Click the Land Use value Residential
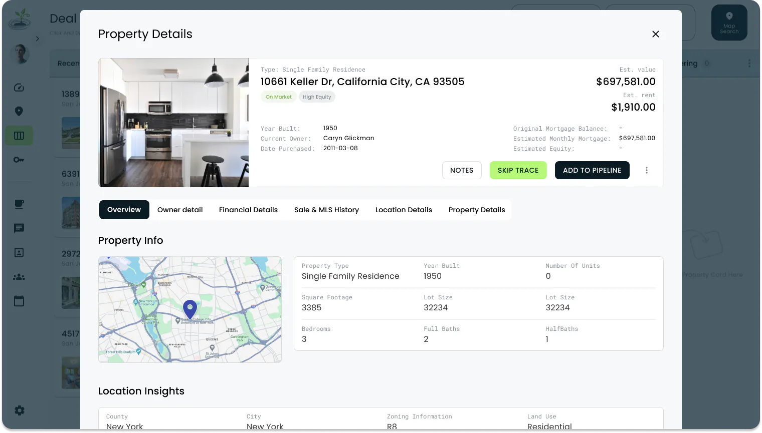This screenshot has height=433, width=762. (549, 426)
